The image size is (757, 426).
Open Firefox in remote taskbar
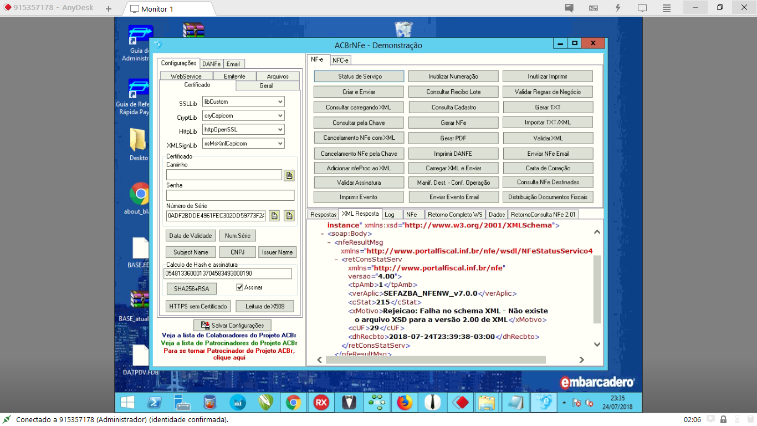(x=405, y=402)
